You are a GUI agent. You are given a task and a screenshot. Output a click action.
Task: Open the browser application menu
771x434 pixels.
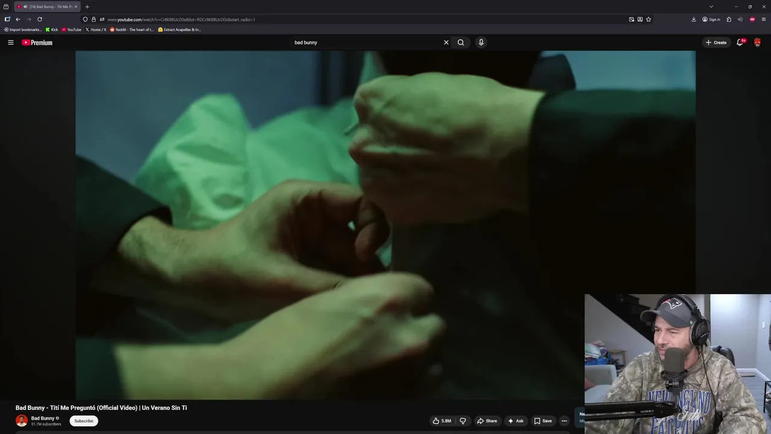point(764,19)
